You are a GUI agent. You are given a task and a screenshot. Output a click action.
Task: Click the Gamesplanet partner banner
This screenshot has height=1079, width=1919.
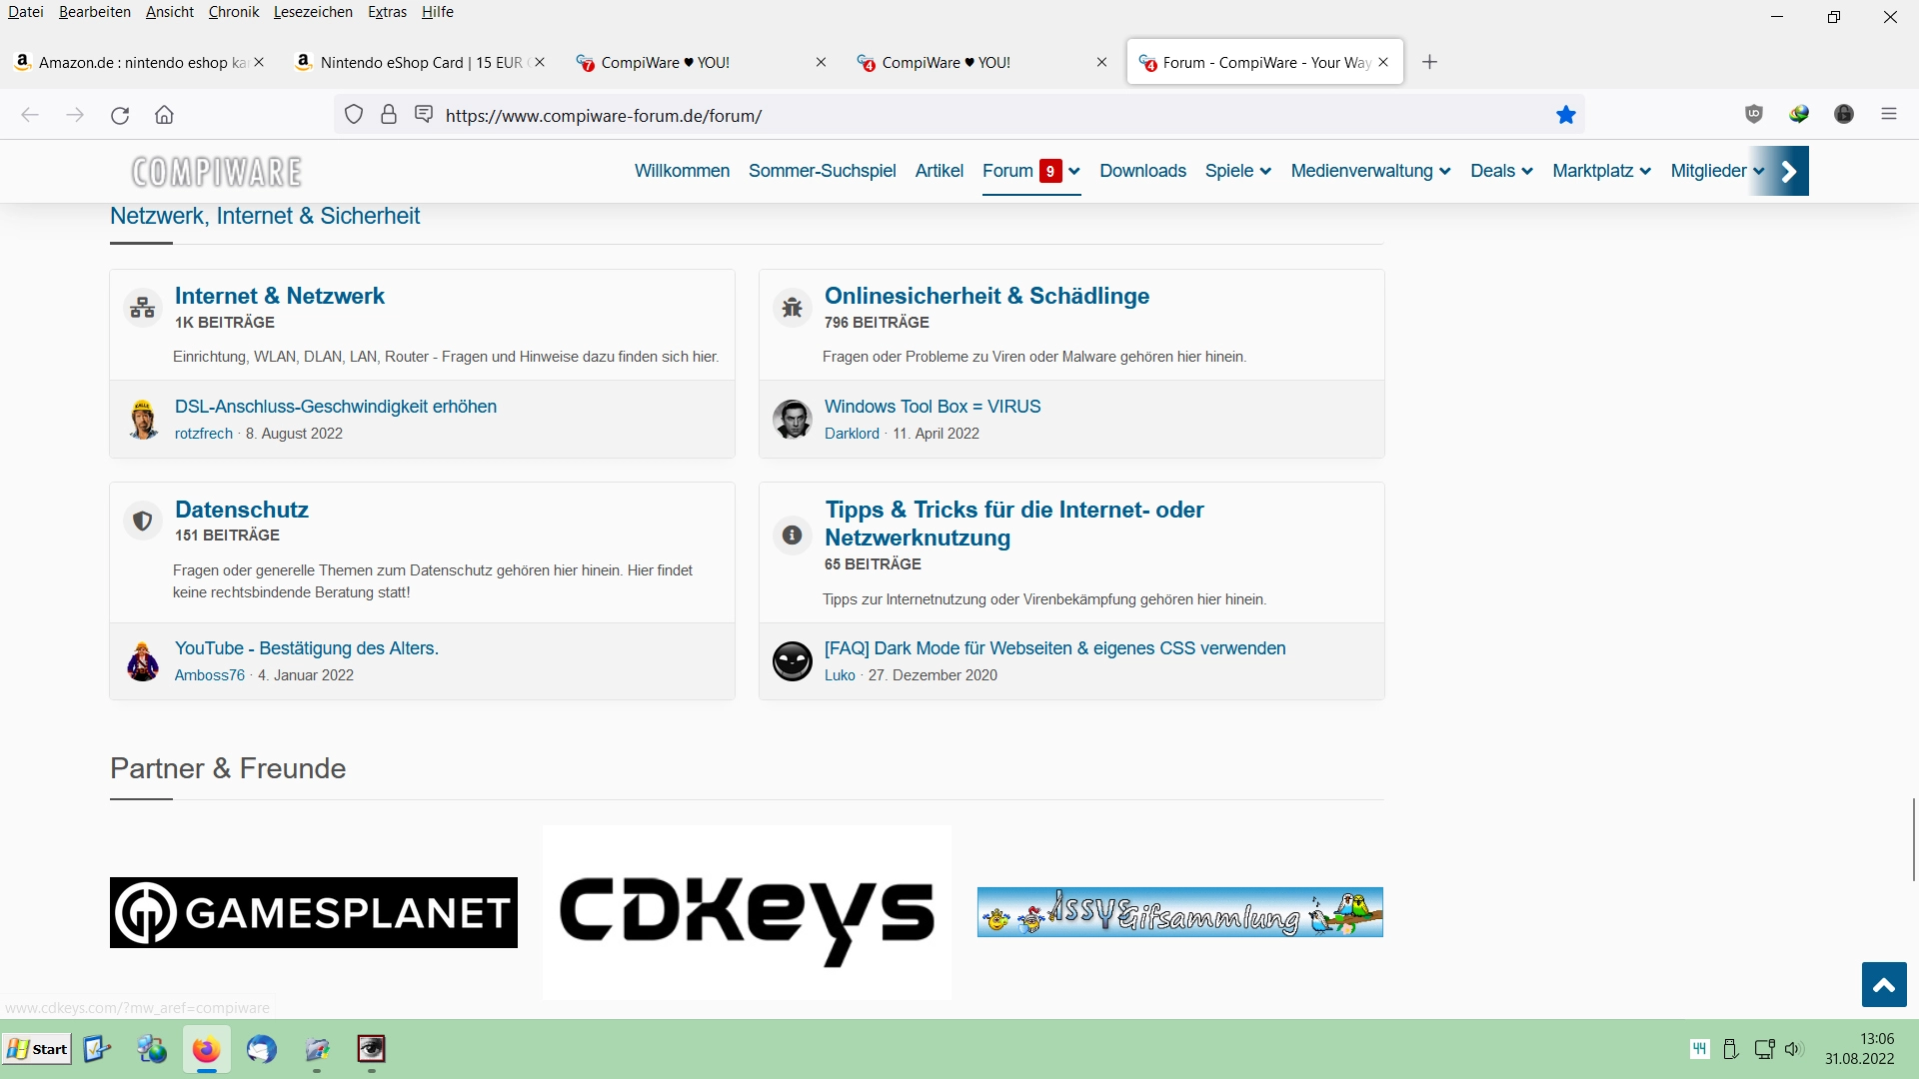pyautogui.click(x=314, y=912)
